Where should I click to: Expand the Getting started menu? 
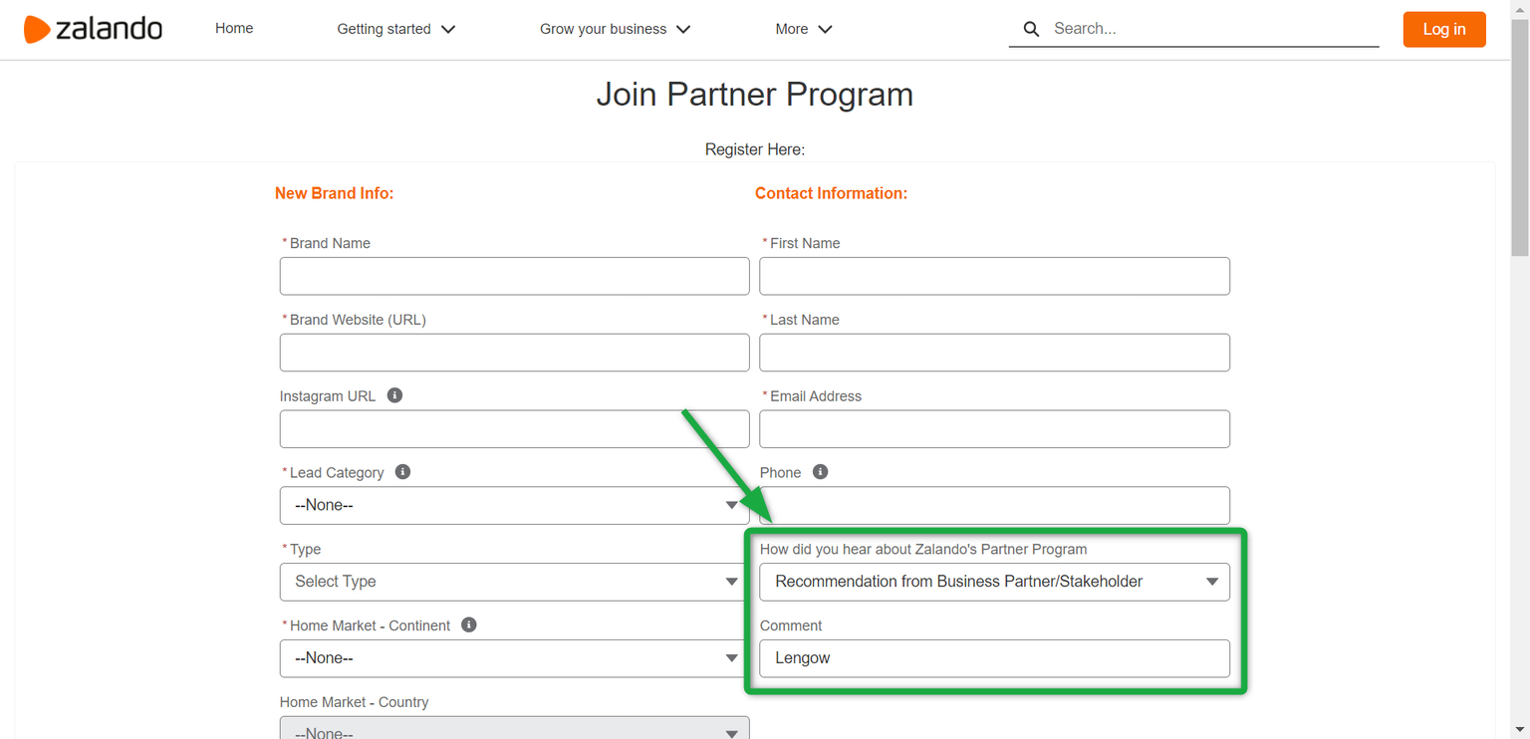395,30
